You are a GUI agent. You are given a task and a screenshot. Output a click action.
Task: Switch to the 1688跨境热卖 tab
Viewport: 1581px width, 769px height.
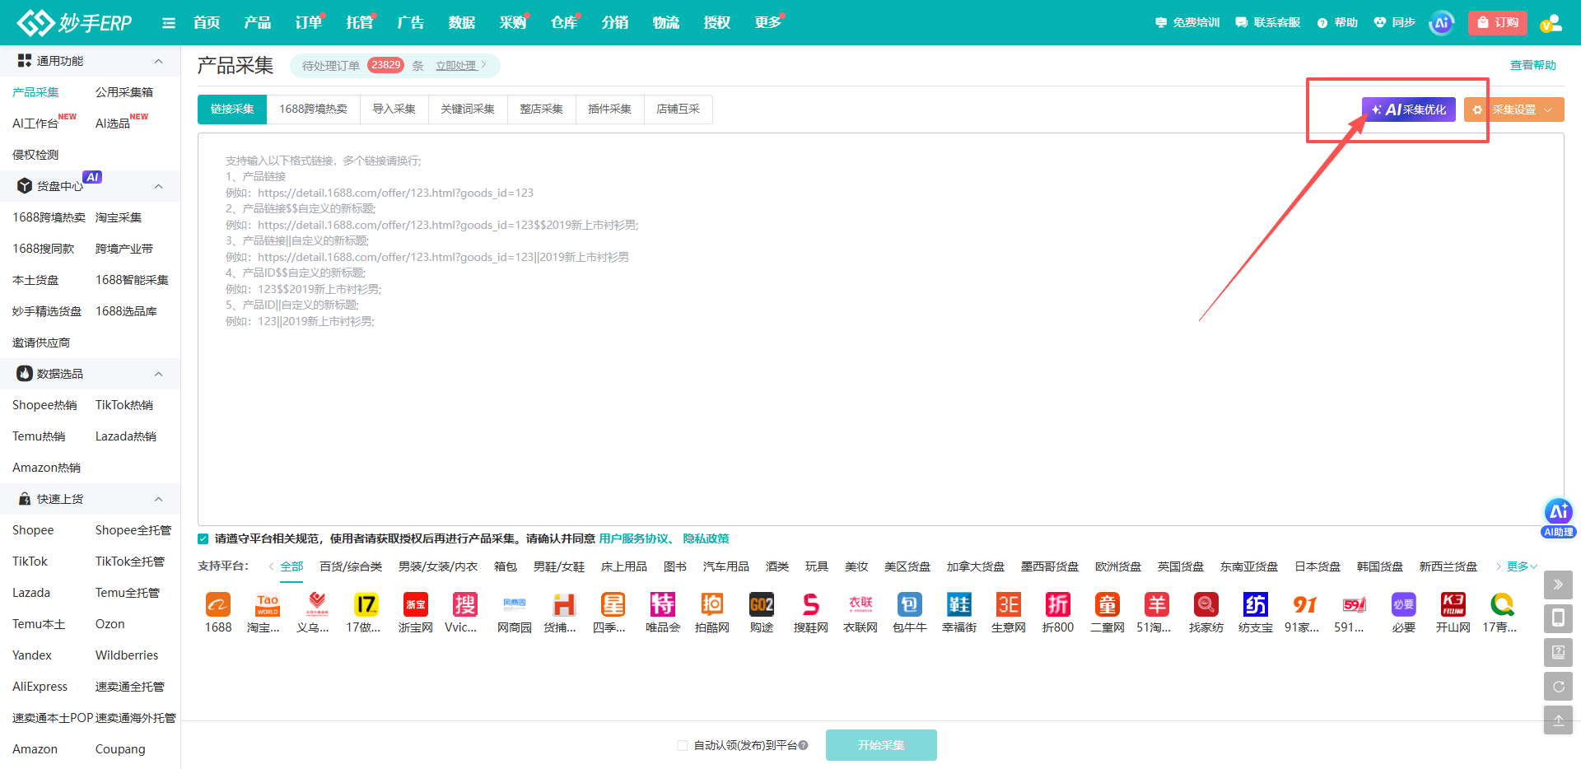(x=313, y=110)
